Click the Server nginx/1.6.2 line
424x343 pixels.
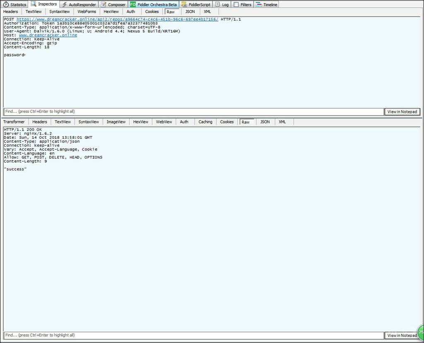point(28,133)
